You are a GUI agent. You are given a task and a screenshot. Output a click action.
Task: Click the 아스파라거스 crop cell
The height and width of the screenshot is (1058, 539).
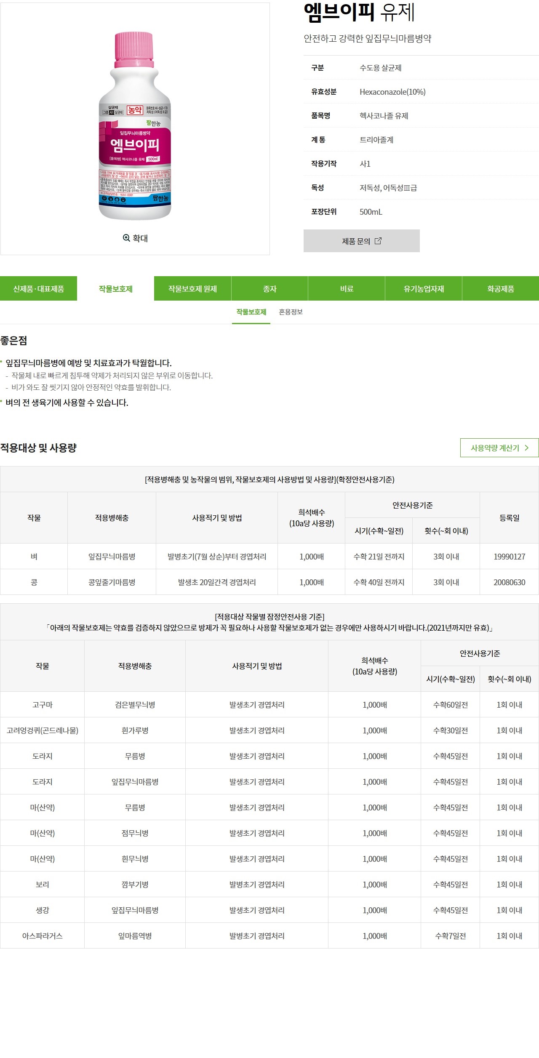(x=43, y=936)
